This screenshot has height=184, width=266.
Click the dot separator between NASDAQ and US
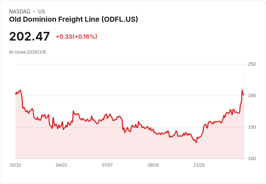[x=34, y=12]
